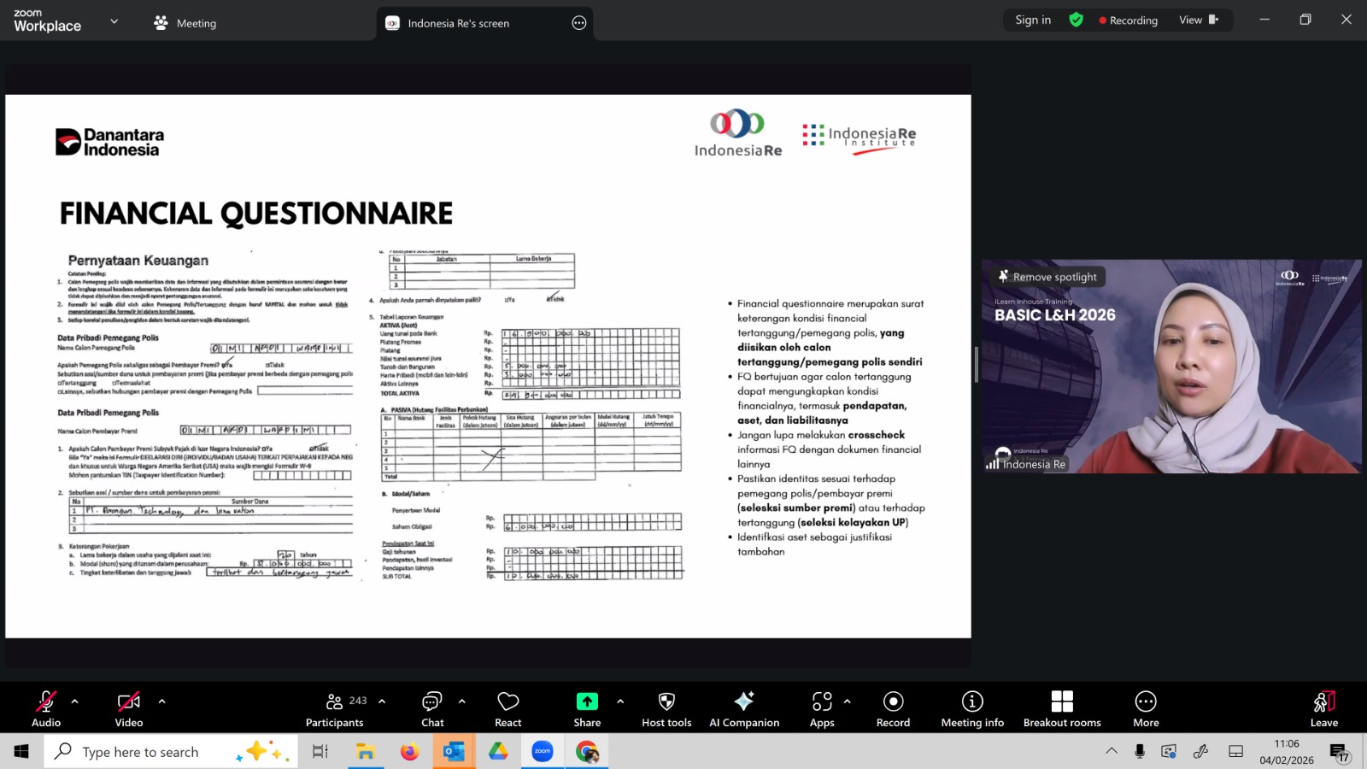Expand video options arrow next to Video

[x=162, y=701]
